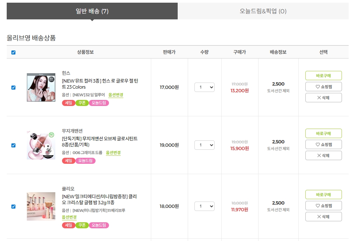Screen dimensions: 350x241
Task: Uncheck the Hince product checkbox
Action: (13, 88)
